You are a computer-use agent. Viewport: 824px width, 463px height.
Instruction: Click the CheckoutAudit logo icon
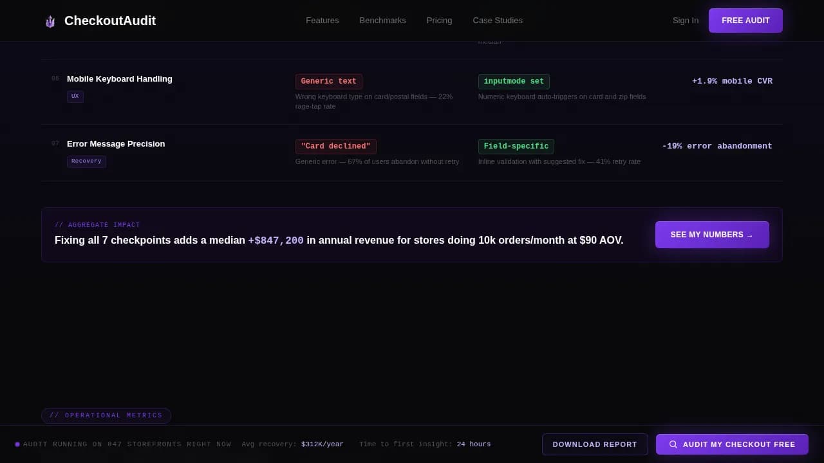pos(50,21)
